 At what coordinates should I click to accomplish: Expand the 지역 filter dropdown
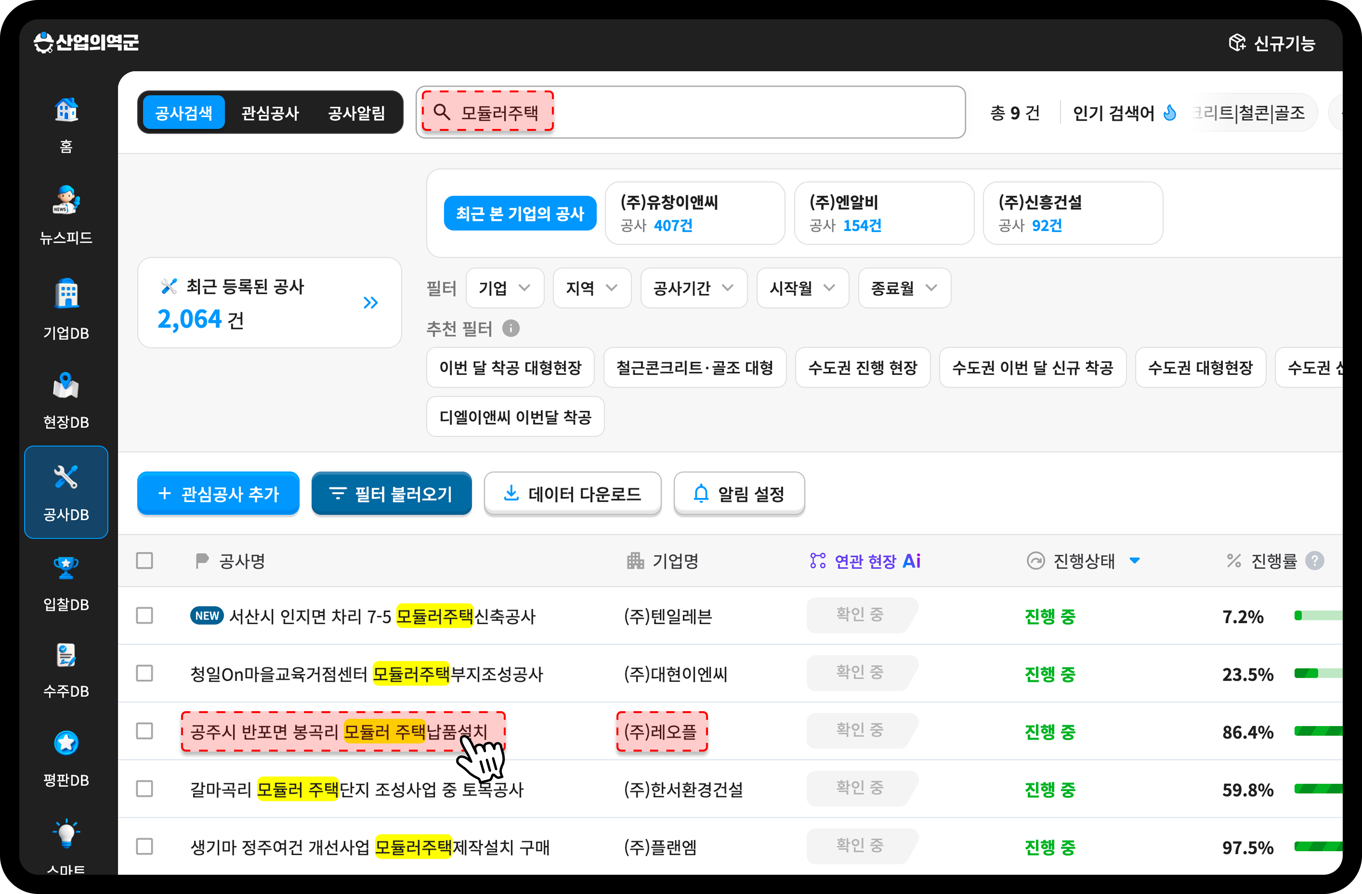click(592, 288)
